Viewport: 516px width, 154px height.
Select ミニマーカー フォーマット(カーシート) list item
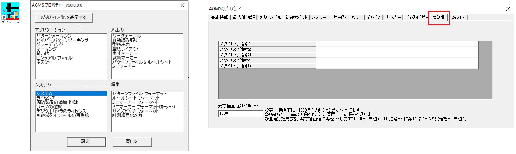coord(144,107)
